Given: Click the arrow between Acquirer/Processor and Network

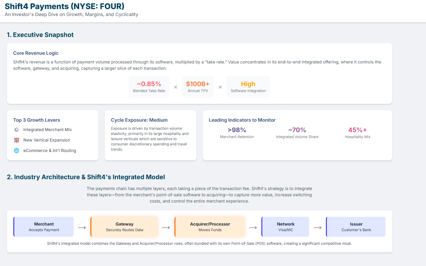Looking at the screenshot, I should (x=253, y=228).
